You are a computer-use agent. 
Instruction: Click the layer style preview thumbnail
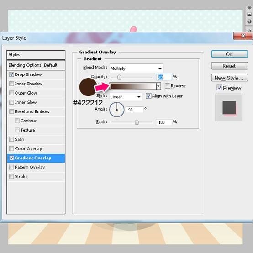tap(229, 107)
